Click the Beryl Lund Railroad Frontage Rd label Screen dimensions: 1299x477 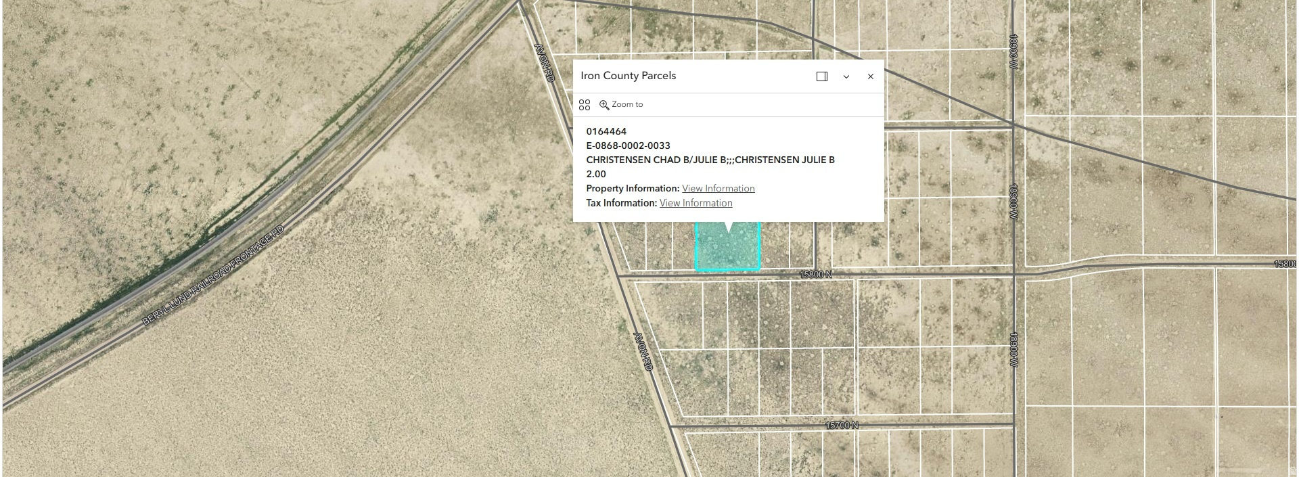click(214, 275)
